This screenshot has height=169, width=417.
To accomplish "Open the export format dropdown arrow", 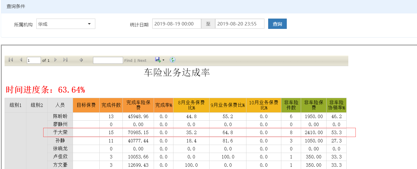I will click(x=163, y=60).
